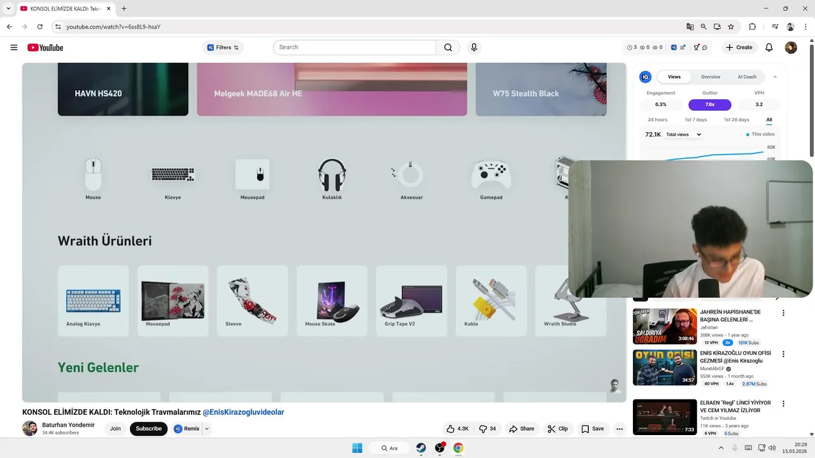Screen dimensions: 815x458
Task: Select the 24 hours range tab
Action: coord(658,120)
